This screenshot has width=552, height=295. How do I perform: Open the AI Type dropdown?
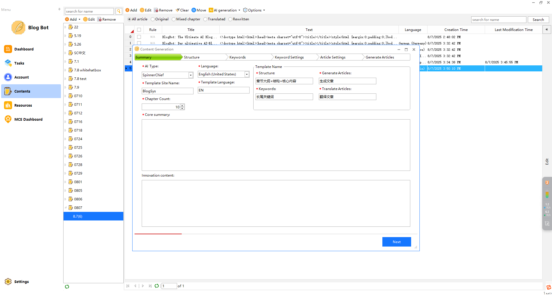click(x=190, y=75)
